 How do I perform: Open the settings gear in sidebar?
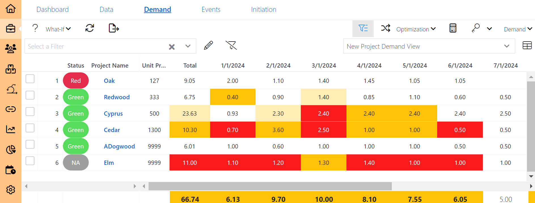10,189
